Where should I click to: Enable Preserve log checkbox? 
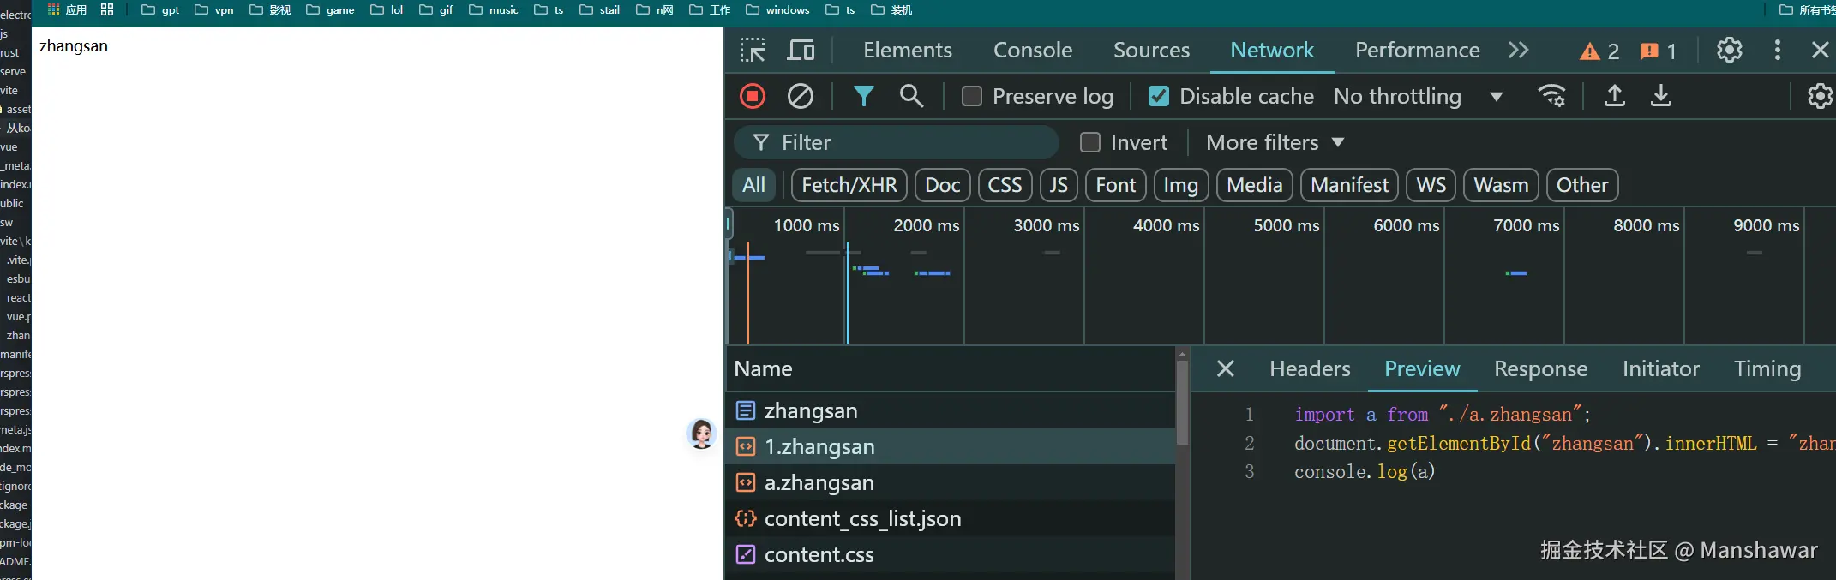[972, 96]
